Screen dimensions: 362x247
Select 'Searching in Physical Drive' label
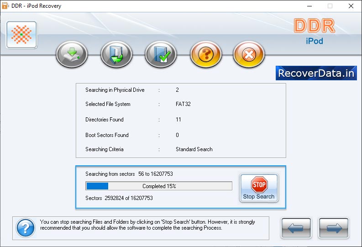115,90
